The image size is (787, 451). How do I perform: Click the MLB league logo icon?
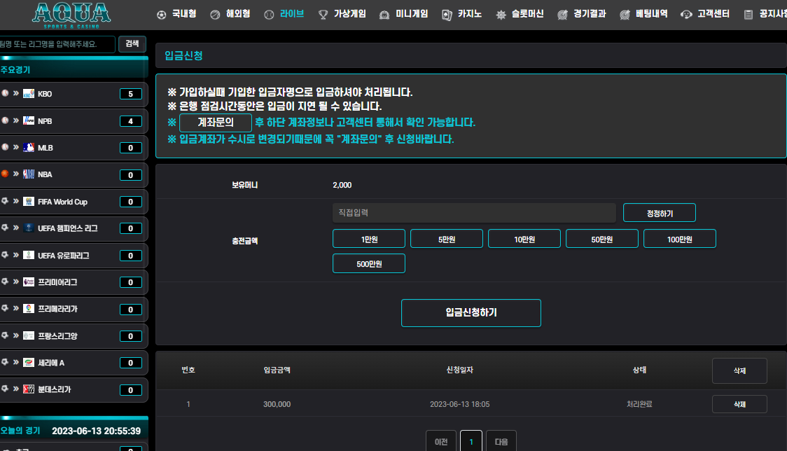coord(29,148)
